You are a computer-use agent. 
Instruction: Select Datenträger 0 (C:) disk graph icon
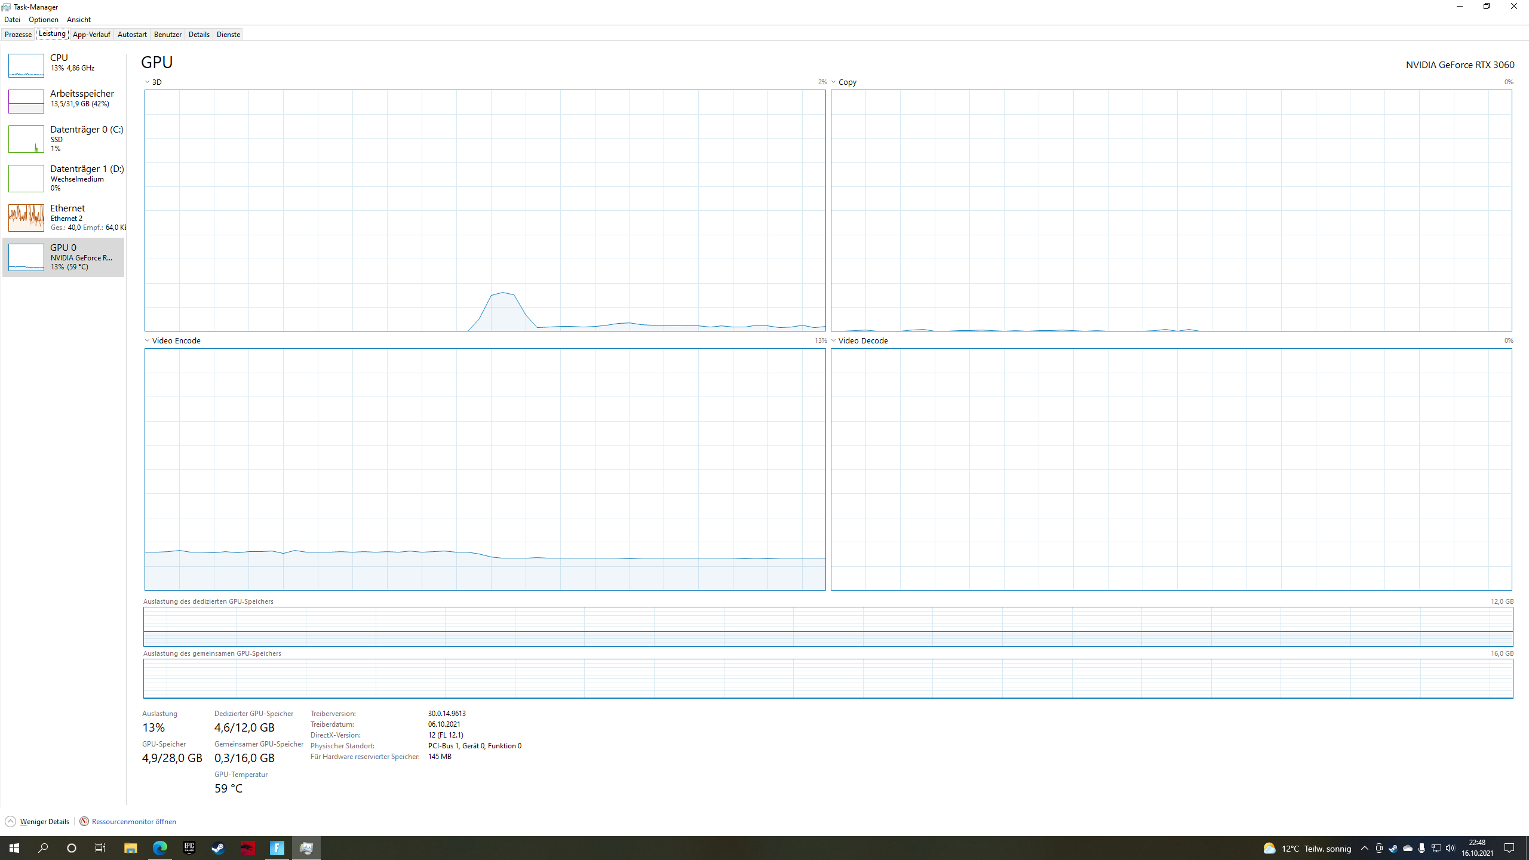pos(26,139)
